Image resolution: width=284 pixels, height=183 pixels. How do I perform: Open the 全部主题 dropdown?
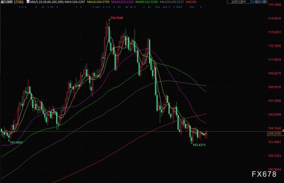pos(239,2)
